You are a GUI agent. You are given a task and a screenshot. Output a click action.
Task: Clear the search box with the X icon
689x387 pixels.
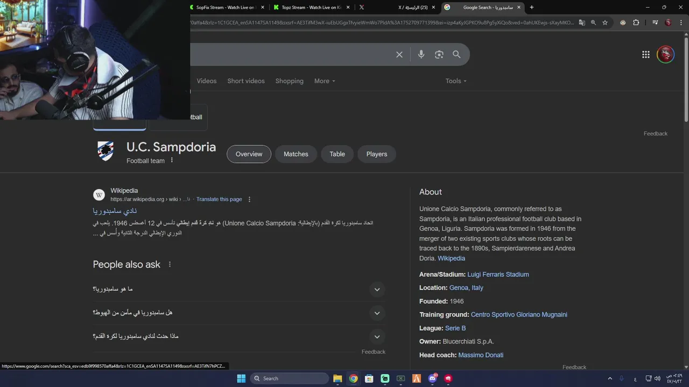(x=399, y=54)
